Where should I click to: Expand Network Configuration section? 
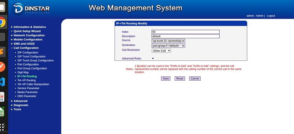[x=29, y=35]
